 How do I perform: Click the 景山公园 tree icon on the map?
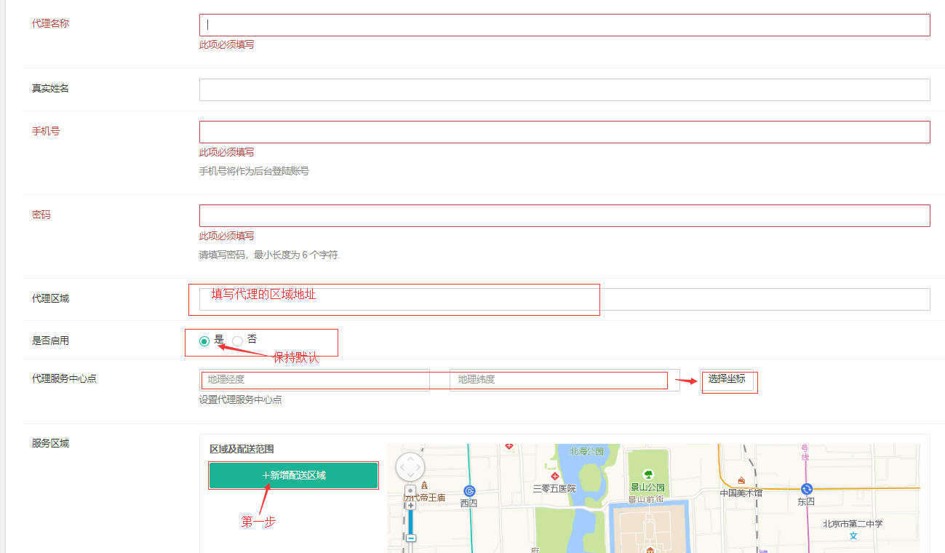click(x=648, y=475)
